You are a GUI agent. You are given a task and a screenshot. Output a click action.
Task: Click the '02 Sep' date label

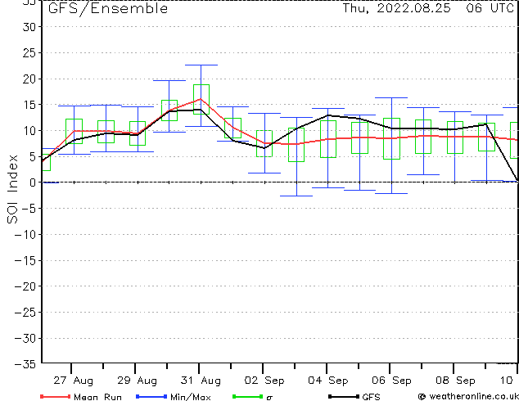tap(264, 381)
